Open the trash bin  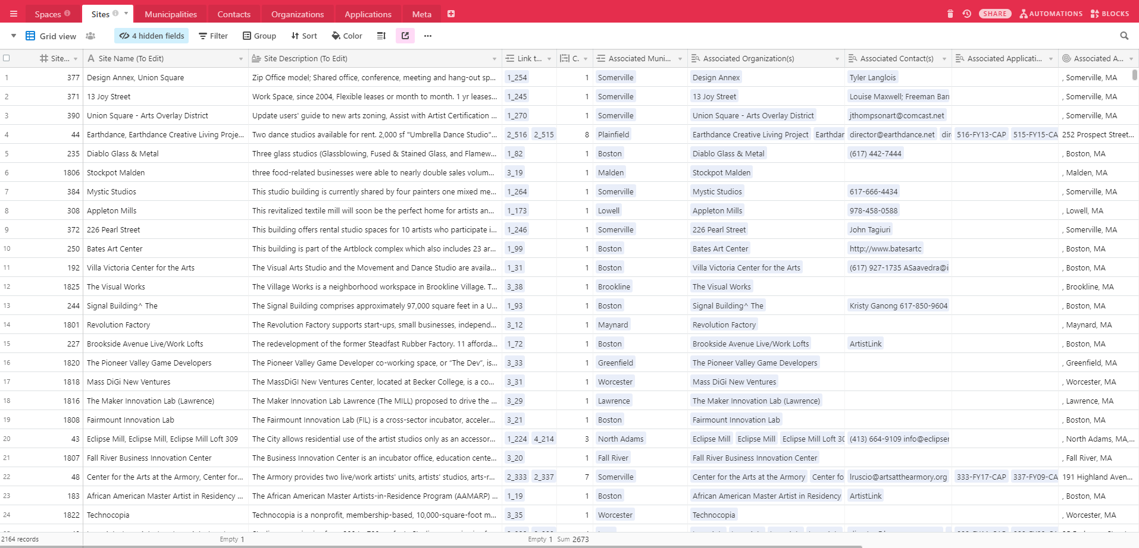[x=950, y=14]
